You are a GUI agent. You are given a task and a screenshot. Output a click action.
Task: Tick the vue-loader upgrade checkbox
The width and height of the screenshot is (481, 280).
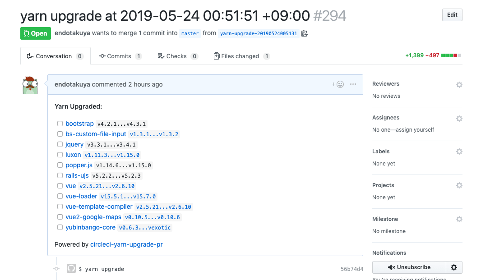click(x=60, y=196)
